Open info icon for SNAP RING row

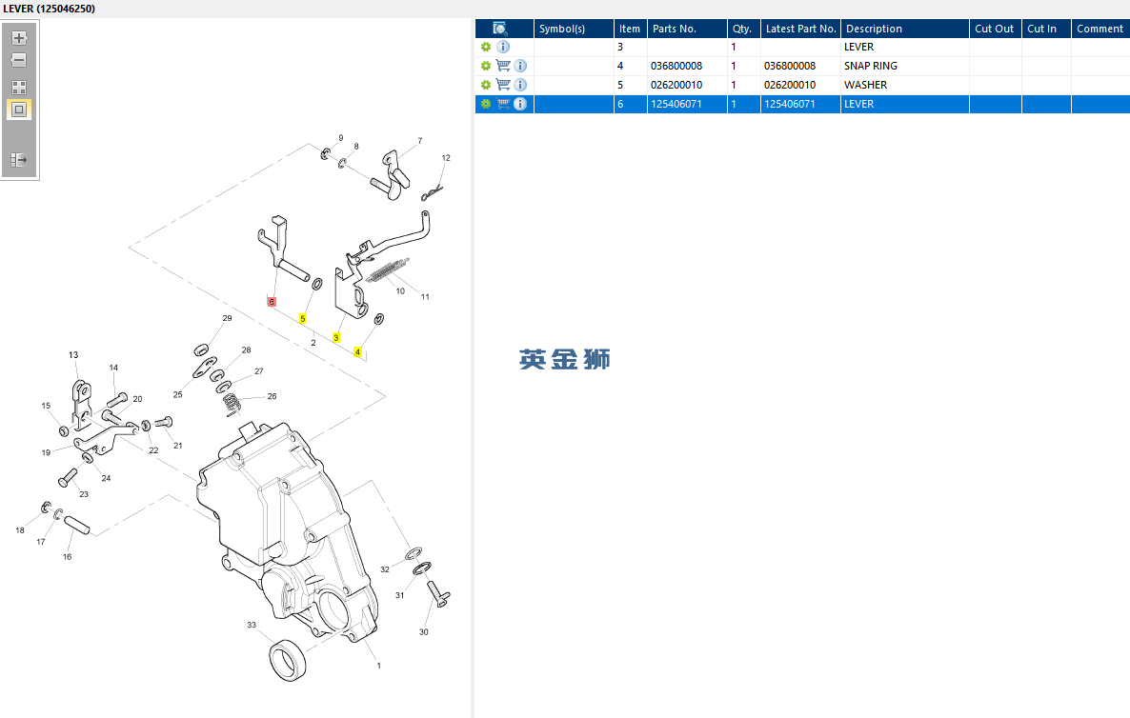[x=520, y=66]
